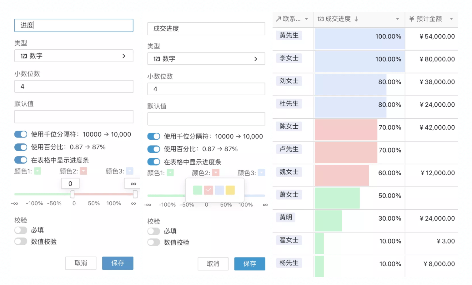Click the ¥3.00 amount cell

point(432,243)
